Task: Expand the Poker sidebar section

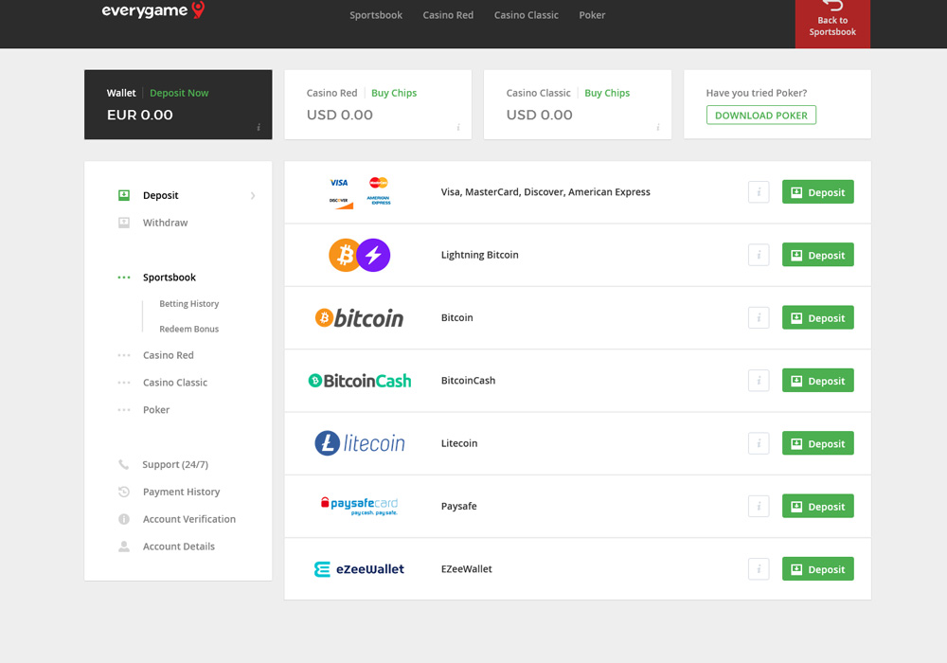Action: tap(156, 409)
